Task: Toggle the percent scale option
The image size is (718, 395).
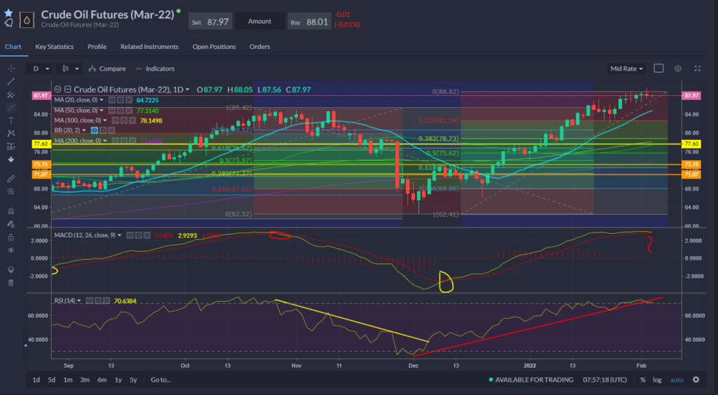Action: [642, 380]
